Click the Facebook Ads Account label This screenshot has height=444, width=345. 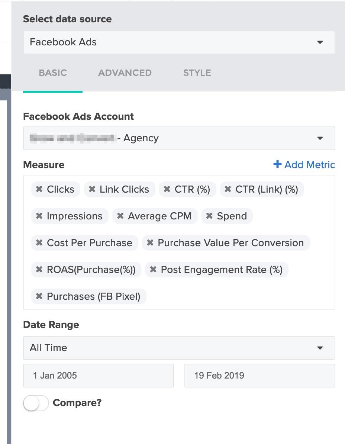pyautogui.click(x=78, y=116)
